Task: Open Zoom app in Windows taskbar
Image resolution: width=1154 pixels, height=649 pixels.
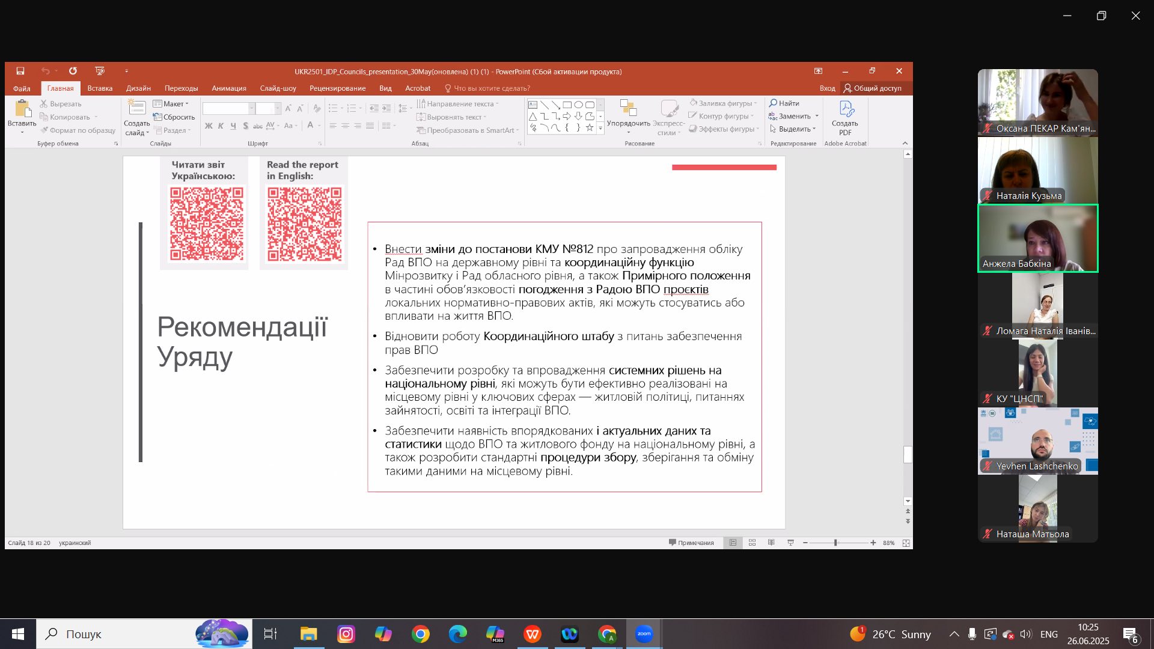Action: (x=644, y=634)
